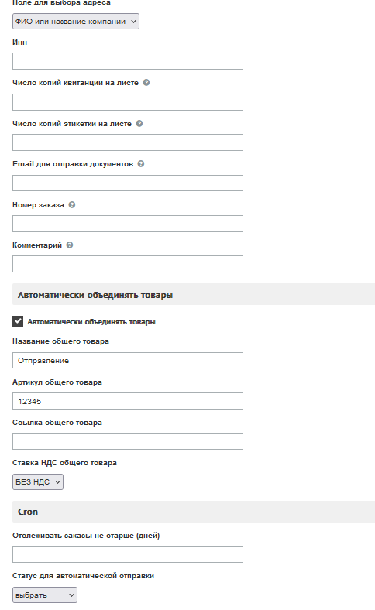This screenshot has height=610, width=375.
Task: Open help icon next to Число копий этикетки
Action: tap(139, 123)
